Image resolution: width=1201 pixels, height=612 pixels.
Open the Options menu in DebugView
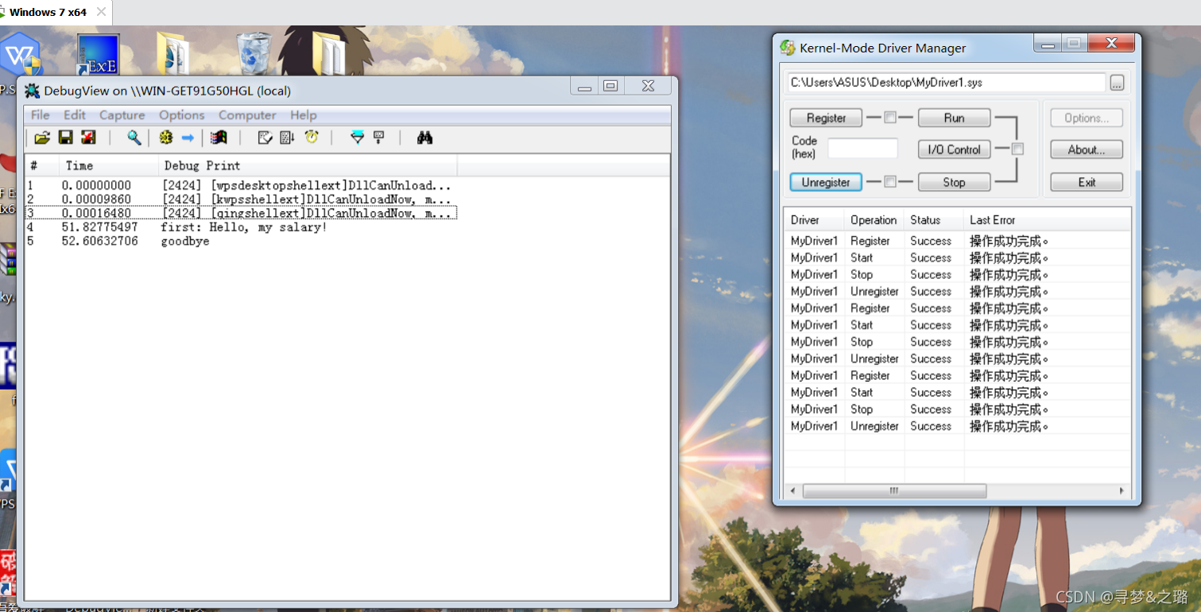[181, 115]
